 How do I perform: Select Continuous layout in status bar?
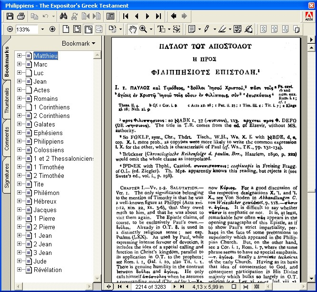246,287
